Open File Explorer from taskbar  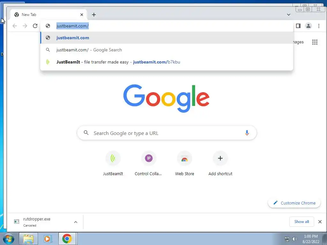[28, 239]
